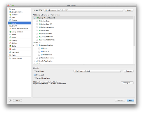The width and height of the screenshot is (143, 113).
Task: Click the IntelliJ Platform Plugin icon
Action: coord(10,29)
